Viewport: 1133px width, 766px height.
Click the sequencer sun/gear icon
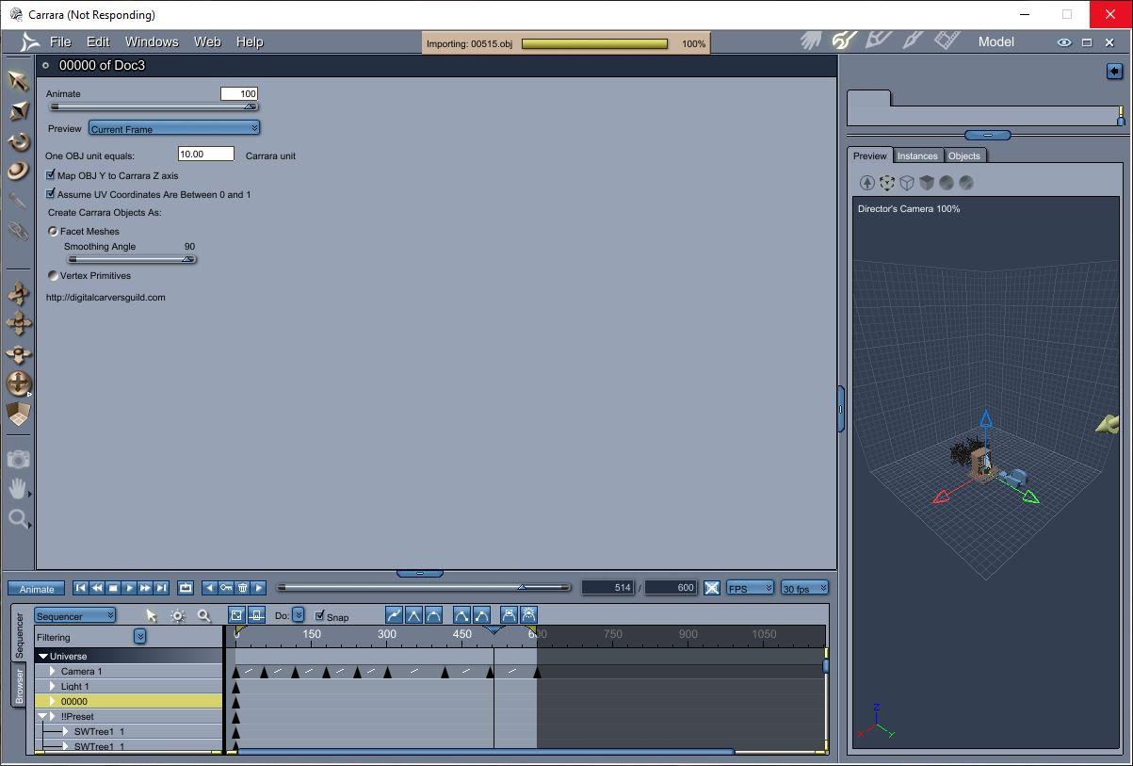[178, 616]
